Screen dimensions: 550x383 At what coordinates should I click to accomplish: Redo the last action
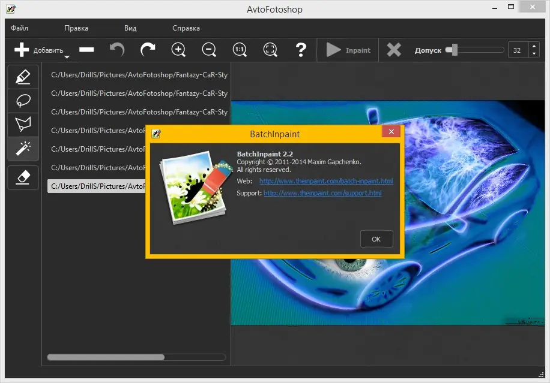tap(148, 50)
